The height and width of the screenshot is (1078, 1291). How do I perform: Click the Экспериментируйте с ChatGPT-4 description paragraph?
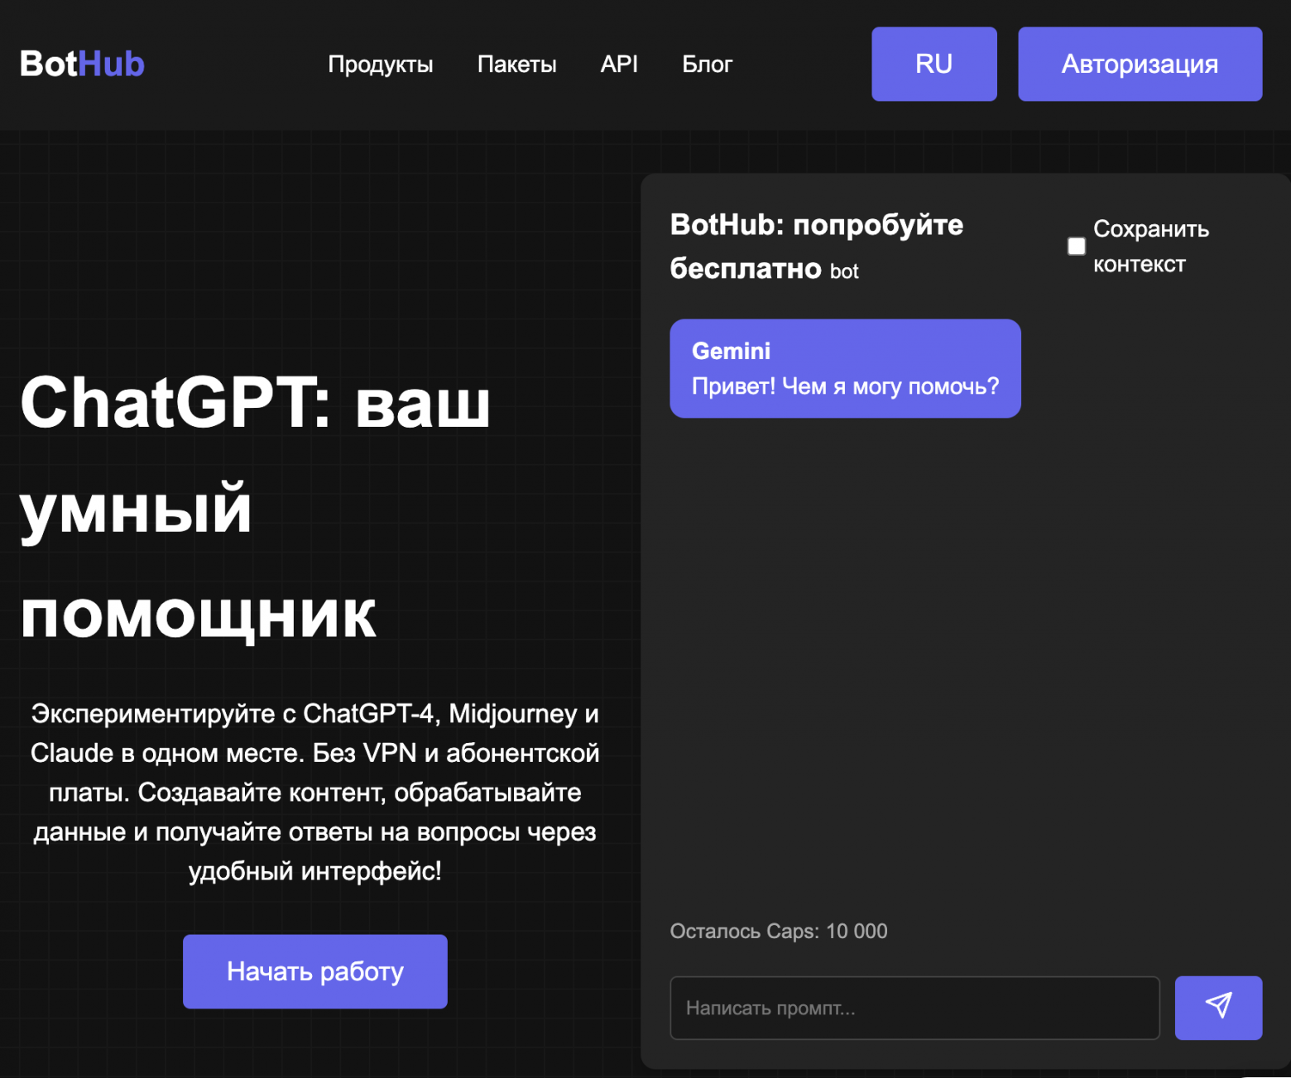[314, 792]
